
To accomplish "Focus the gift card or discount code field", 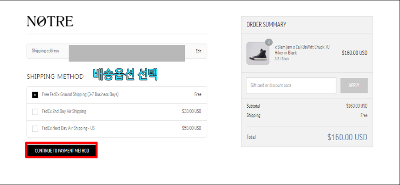I will tap(291, 85).
